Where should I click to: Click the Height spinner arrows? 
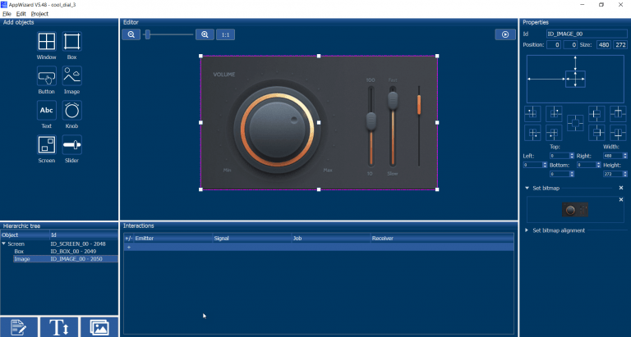[625, 175]
